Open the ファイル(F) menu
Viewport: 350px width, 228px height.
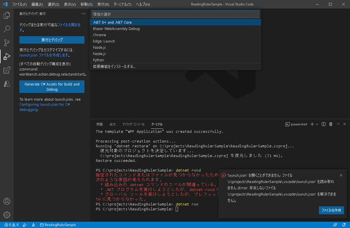coord(20,4)
